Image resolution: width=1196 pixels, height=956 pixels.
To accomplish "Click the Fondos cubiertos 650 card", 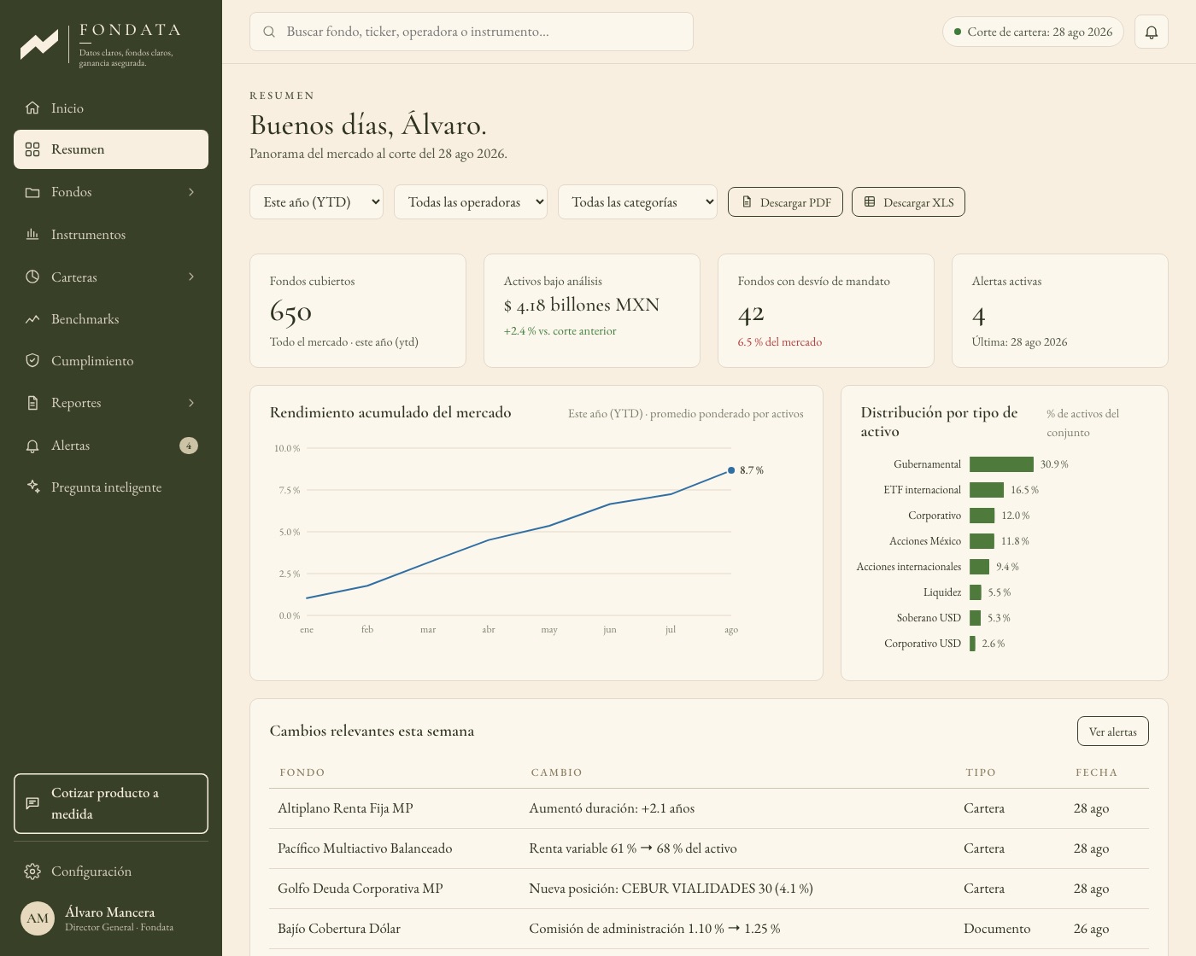I will pos(358,311).
